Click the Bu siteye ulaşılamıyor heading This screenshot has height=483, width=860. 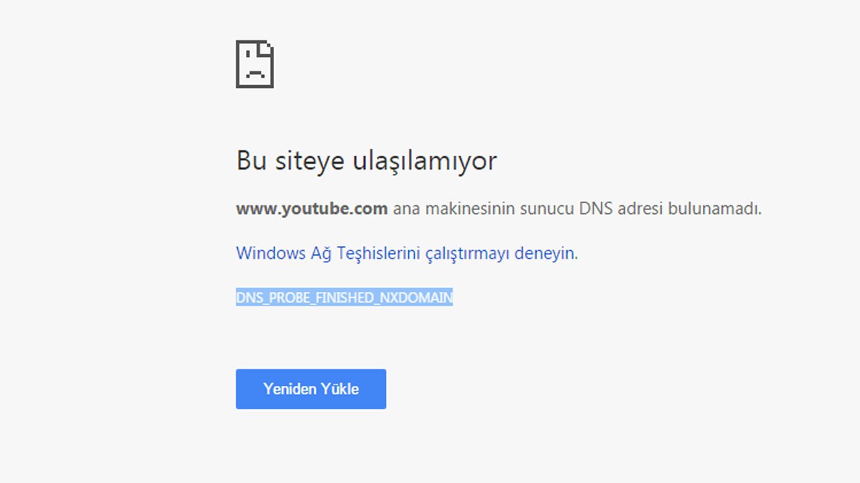coord(366,160)
